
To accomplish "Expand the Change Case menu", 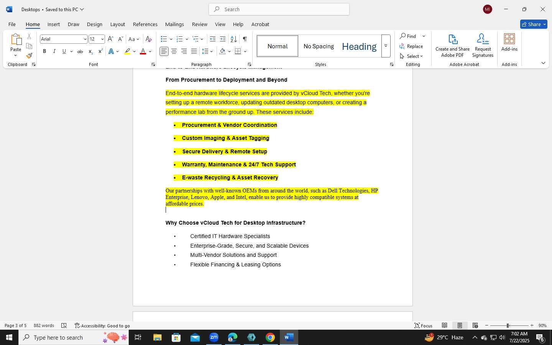I will [134, 39].
